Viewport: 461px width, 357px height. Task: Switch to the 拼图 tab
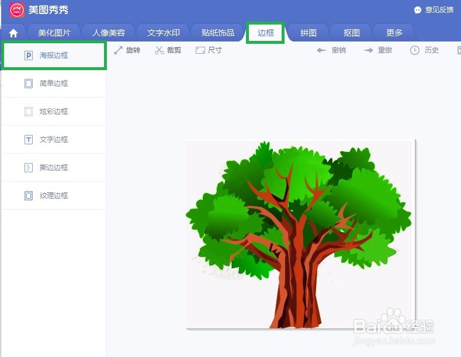pyautogui.click(x=308, y=33)
